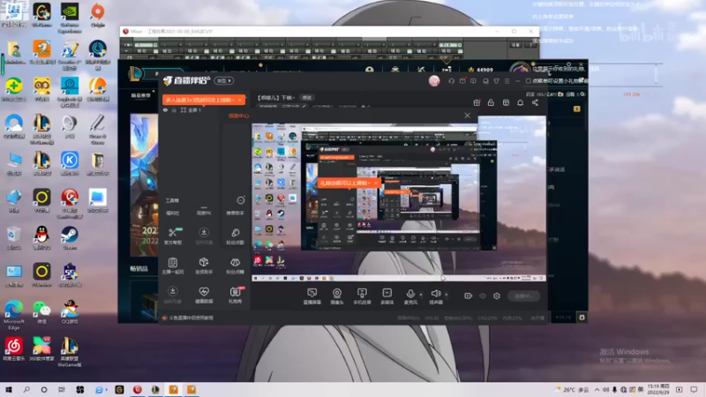The width and height of the screenshot is (706, 397).
Task: Open the 斗鱼直播伴侣使用教程 tutorial link
Action: click(192, 318)
